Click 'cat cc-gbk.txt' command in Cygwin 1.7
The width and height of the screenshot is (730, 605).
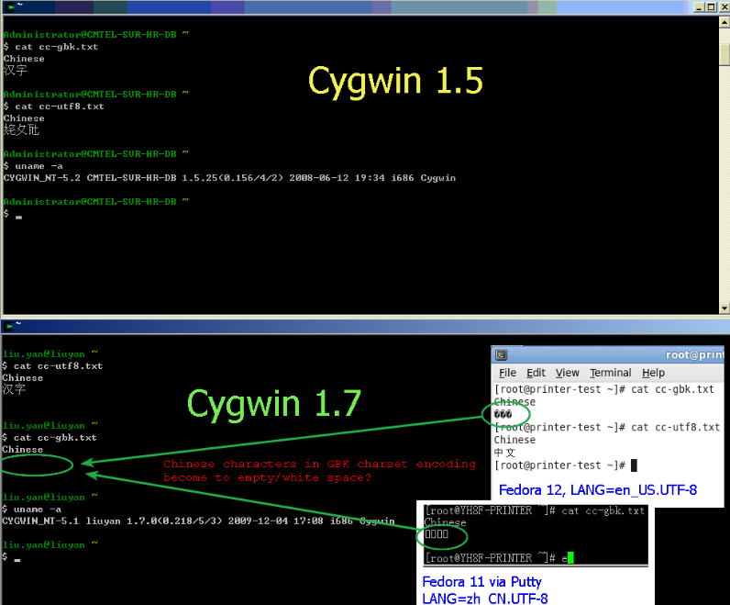[x=55, y=438]
